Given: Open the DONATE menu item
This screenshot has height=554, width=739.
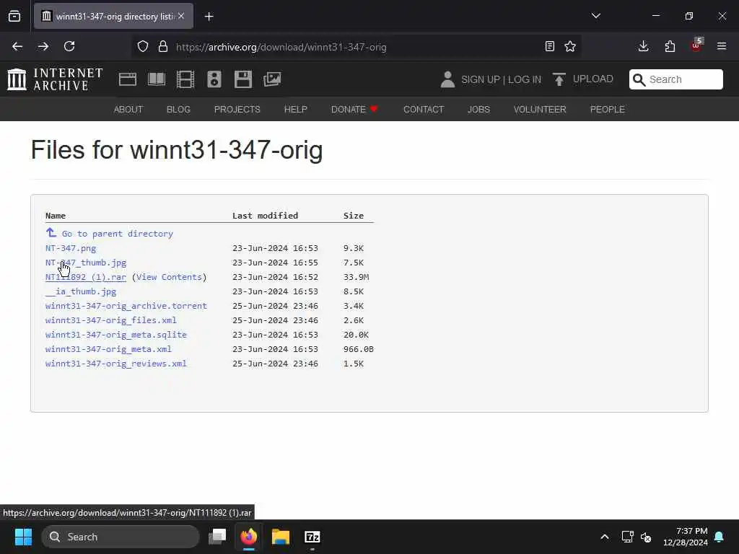Looking at the screenshot, I should (x=354, y=110).
